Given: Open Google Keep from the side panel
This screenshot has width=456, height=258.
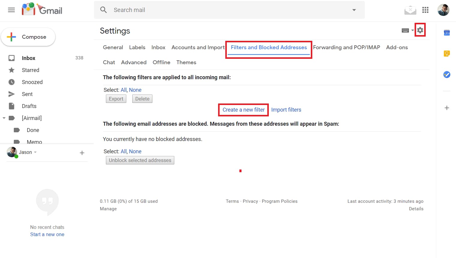Looking at the screenshot, I should (447, 53).
